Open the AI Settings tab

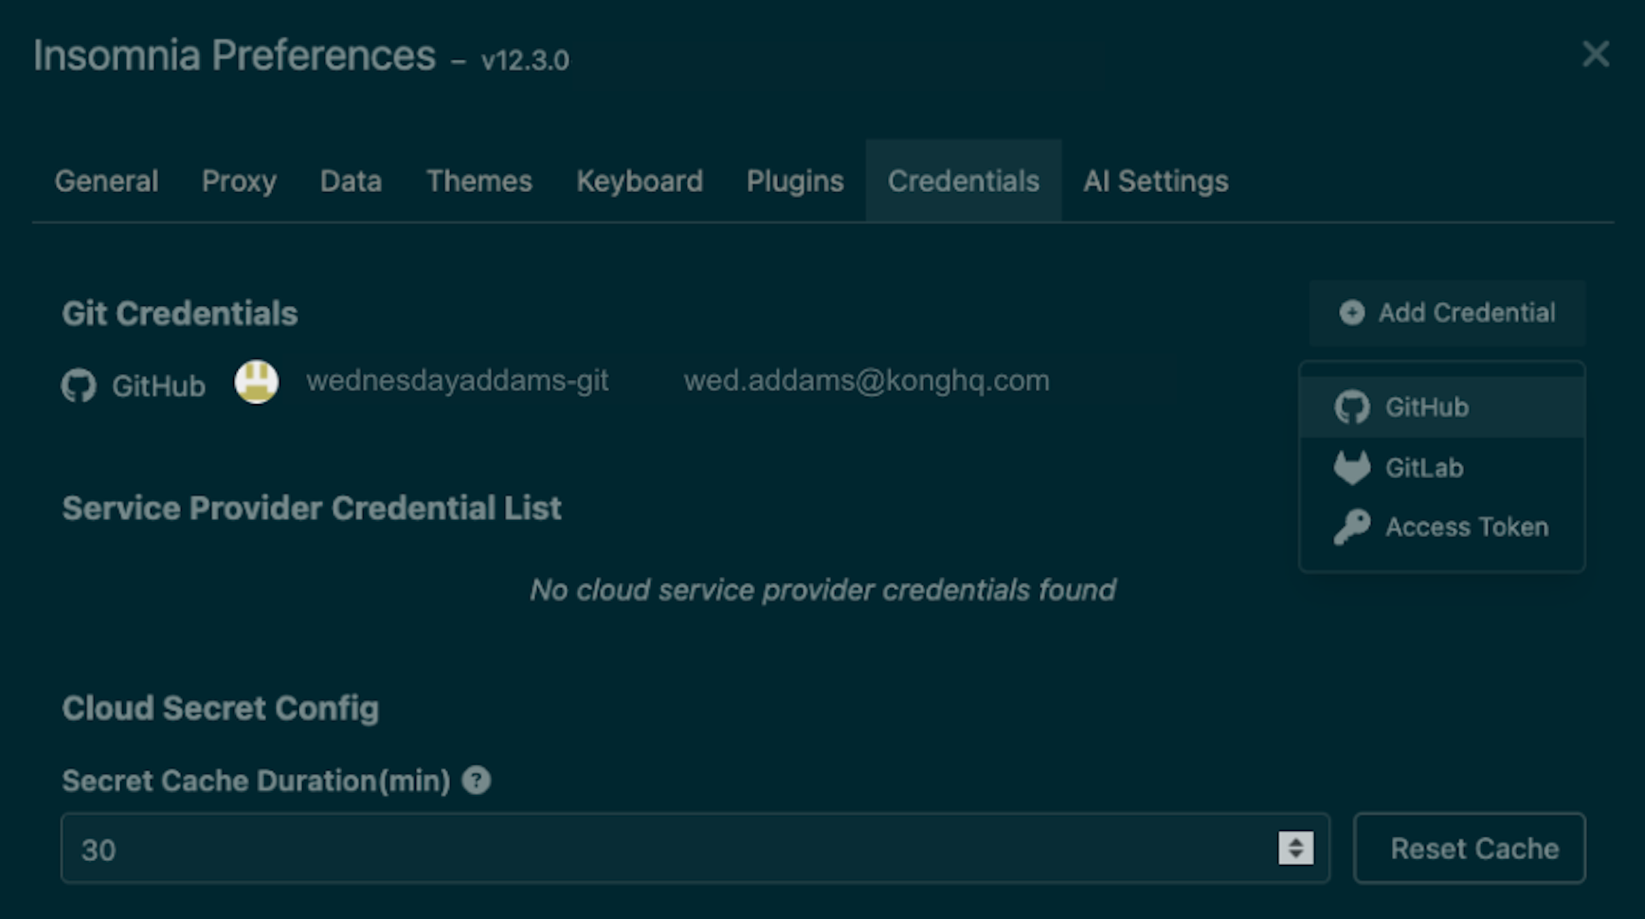click(1155, 181)
